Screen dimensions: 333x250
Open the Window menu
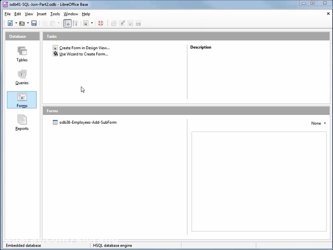click(x=71, y=14)
